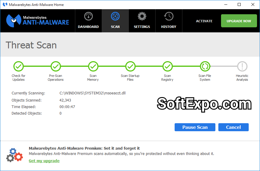260x171 pixels.
Task: Click the green Upgrade Now button
Action: coord(239,21)
